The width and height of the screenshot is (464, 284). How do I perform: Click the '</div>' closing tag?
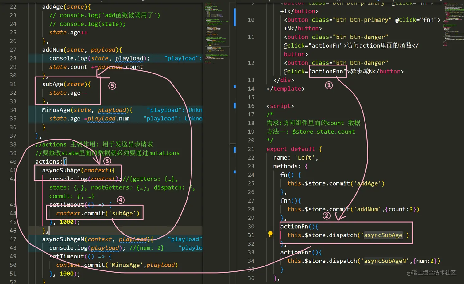pyautogui.click(x=284, y=80)
